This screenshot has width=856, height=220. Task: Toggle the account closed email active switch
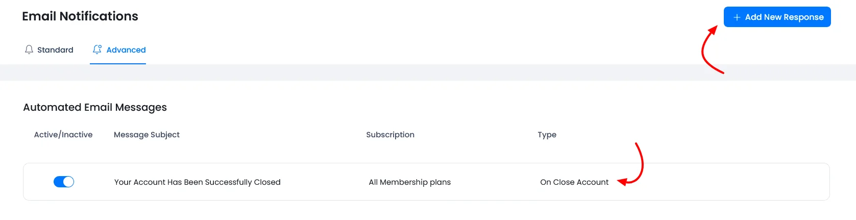click(64, 182)
